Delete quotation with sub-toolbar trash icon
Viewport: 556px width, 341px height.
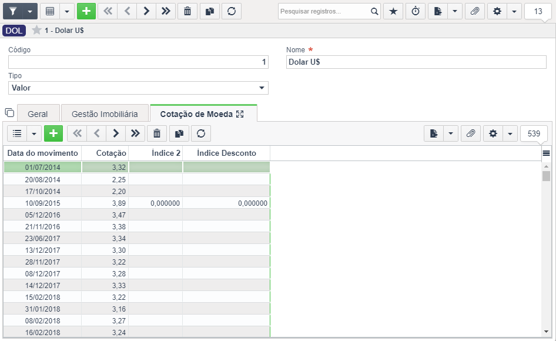coord(157,133)
